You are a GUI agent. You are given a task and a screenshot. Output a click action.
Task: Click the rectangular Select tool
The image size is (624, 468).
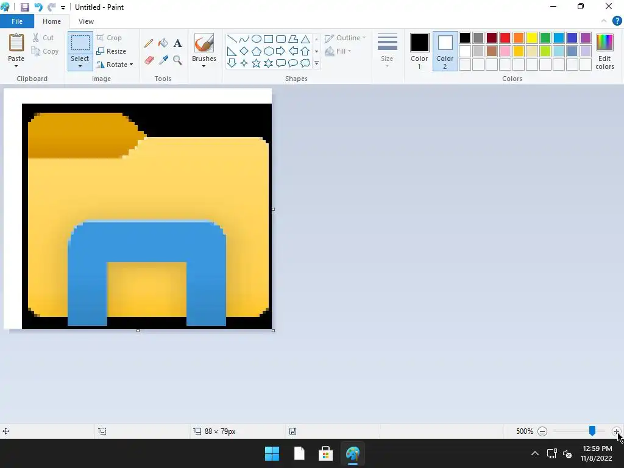80,43
